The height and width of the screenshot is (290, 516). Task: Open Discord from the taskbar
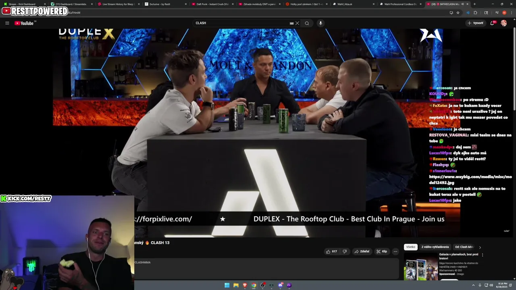280,285
